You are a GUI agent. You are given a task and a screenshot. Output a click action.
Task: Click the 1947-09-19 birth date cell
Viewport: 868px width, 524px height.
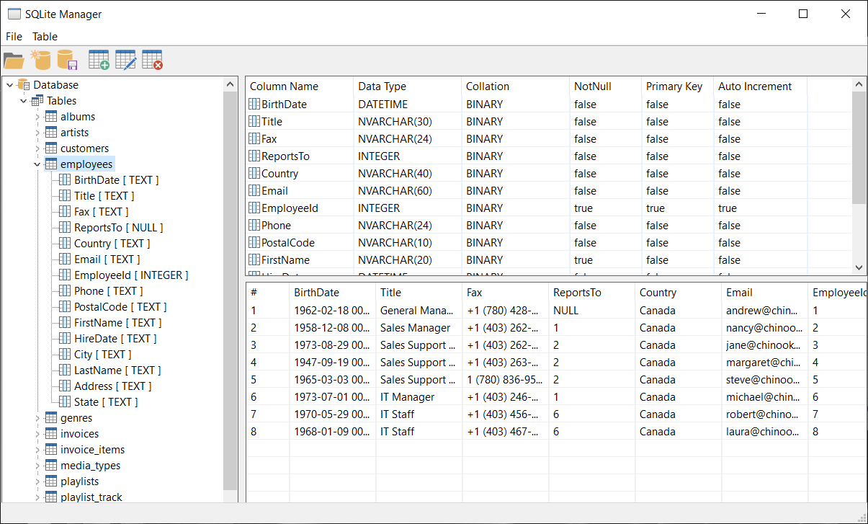pyautogui.click(x=332, y=363)
